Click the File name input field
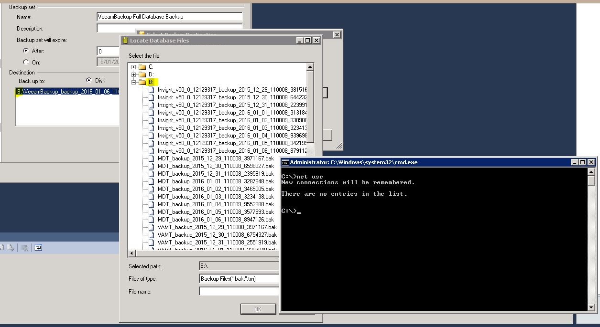The image size is (600, 327). tap(239, 291)
